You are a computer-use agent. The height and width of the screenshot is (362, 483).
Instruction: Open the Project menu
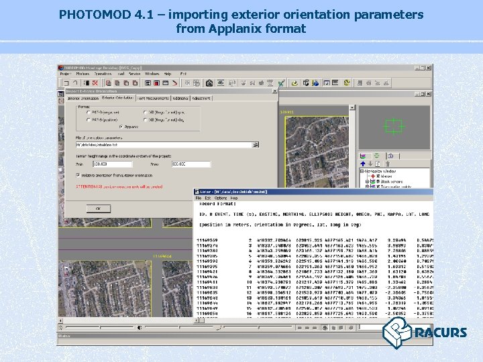pos(66,74)
